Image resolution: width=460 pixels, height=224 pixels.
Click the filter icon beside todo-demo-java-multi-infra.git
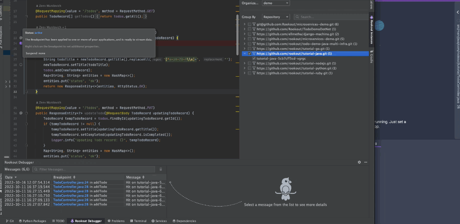click(254, 44)
